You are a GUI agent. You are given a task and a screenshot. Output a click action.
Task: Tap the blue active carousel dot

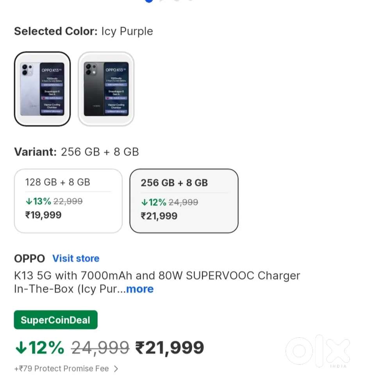tap(149, 1)
